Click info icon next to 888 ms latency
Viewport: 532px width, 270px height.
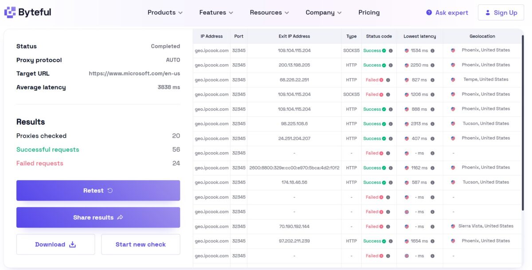(432, 109)
